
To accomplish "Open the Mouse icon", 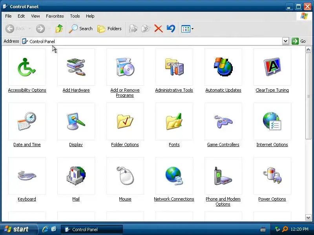I will click(125, 175).
